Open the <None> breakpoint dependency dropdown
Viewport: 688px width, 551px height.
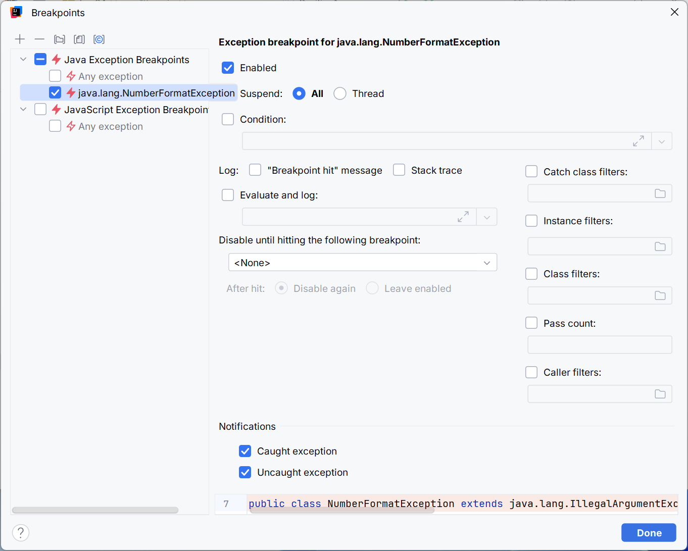point(363,262)
